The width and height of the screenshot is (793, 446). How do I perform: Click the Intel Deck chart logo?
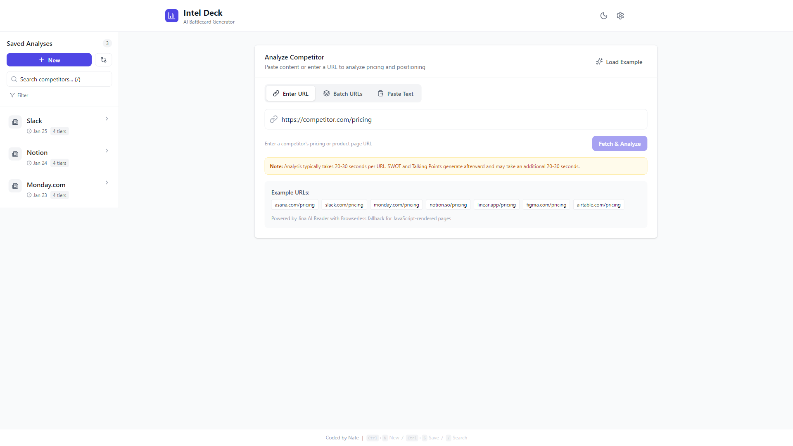click(x=172, y=16)
